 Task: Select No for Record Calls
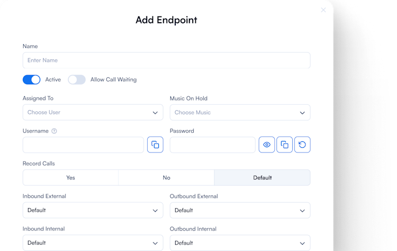[x=166, y=177]
